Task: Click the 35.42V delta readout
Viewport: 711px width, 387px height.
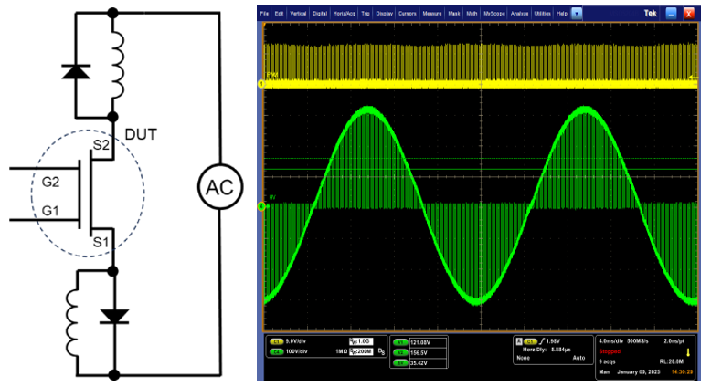Action: [x=419, y=363]
